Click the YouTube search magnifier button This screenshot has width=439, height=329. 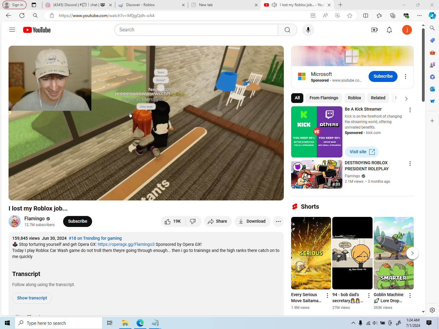pos(287,30)
